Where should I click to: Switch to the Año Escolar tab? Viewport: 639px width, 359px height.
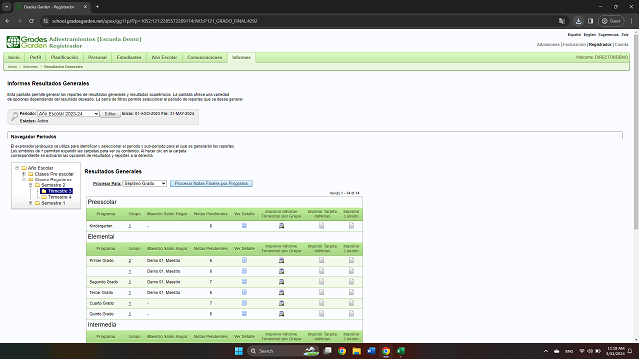click(x=164, y=58)
